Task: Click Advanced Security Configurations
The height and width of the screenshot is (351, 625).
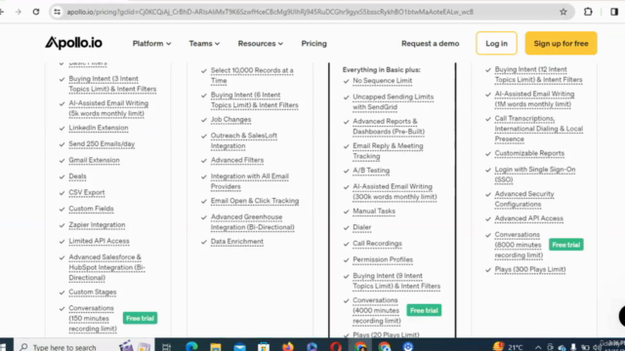Action: pos(524,199)
